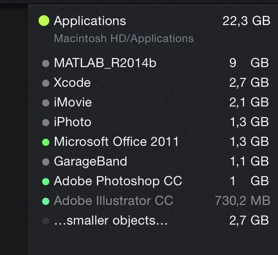Viewport: 278px width, 255px height.
Task: Click the 1,3 GB size of Microsoft Office
Action: pyautogui.click(x=249, y=142)
